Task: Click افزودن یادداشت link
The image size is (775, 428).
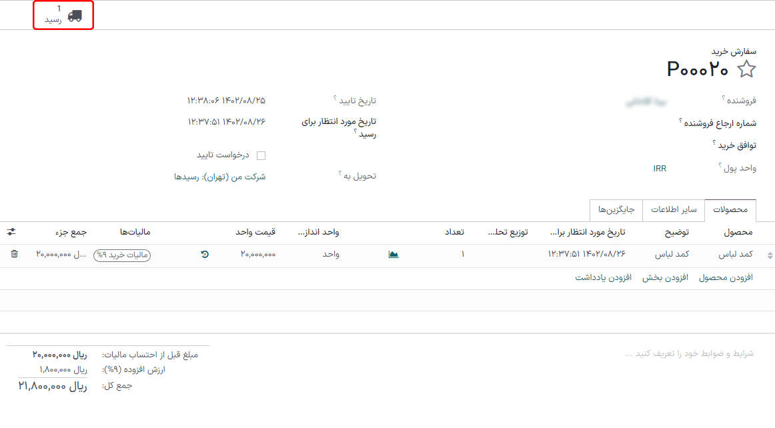Action: 603,278
